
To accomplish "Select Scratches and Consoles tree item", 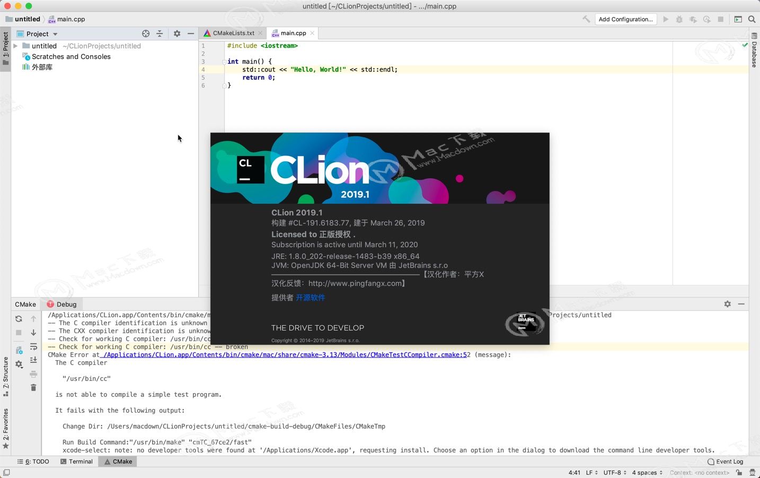I will pos(66,57).
